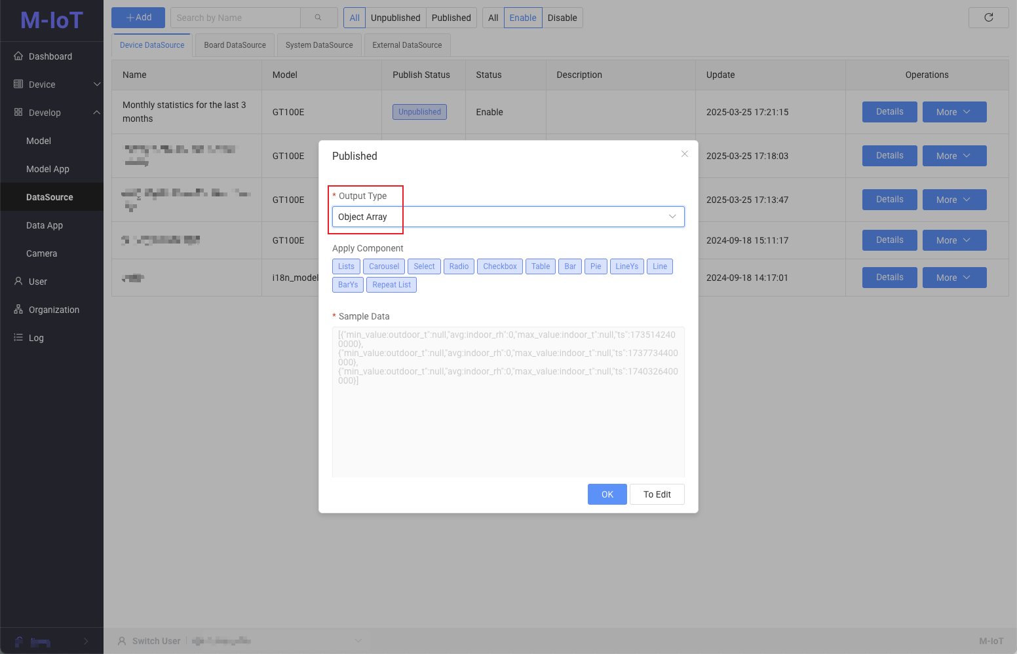
Task: Open Dashboard from the sidebar
Action: point(50,56)
